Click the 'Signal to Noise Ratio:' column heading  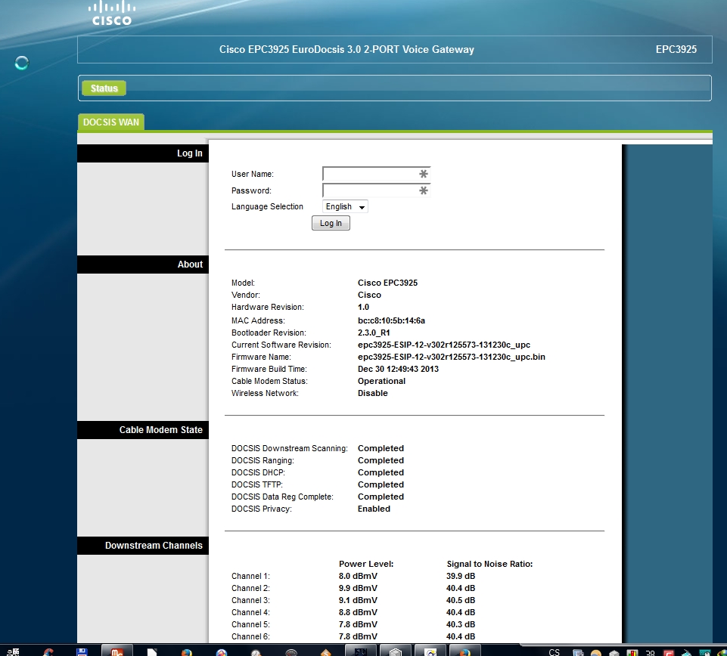coord(489,564)
